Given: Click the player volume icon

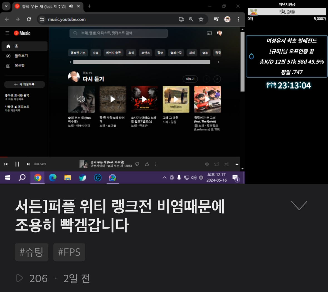Looking at the screenshot, I should tap(207, 164).
